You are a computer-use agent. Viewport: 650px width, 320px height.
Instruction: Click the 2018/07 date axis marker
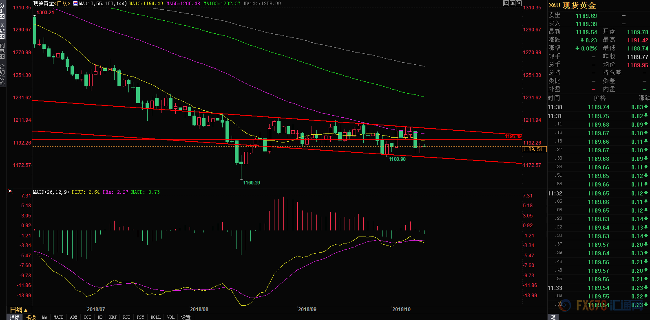coord(96,309)
